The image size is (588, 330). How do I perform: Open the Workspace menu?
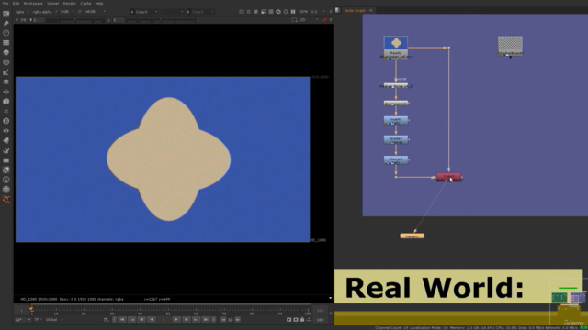click(33, 4)
